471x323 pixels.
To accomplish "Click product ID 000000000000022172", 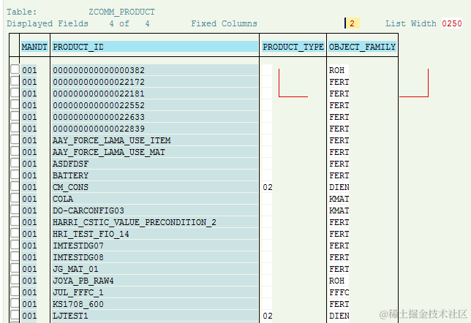I will point(155,82).
